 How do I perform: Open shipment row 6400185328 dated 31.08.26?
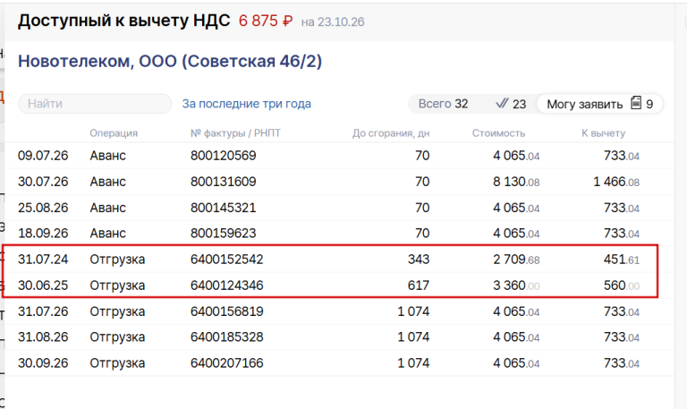(339, 337)
